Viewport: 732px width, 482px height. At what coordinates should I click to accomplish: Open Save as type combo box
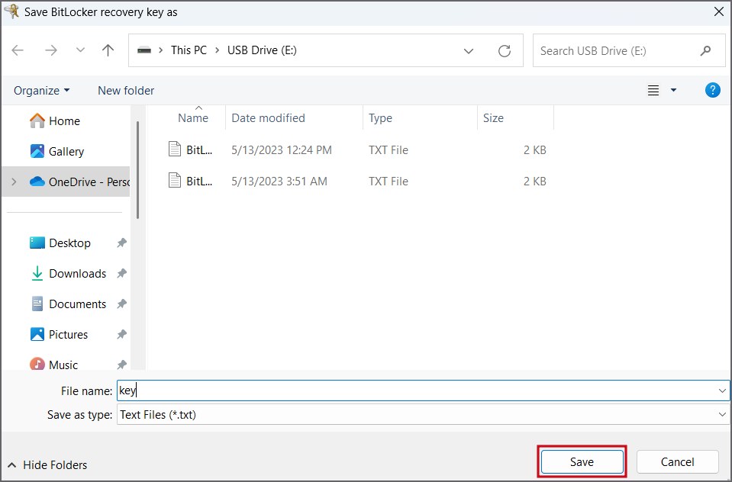coord(423,414)
